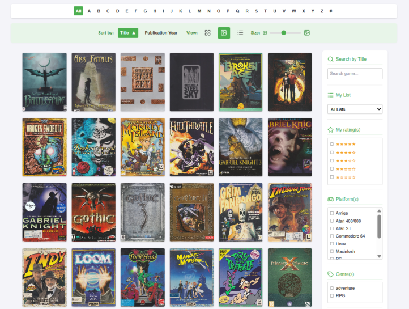Viewport: 409px width, 309px height.
Task: Adjust the cover Size slider
Action: coord(284,33)
